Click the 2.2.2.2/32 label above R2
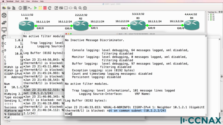 81,15
